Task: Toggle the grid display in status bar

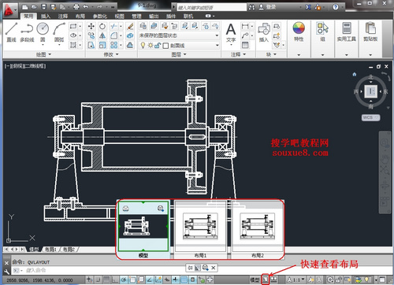Action: (106, 279)
